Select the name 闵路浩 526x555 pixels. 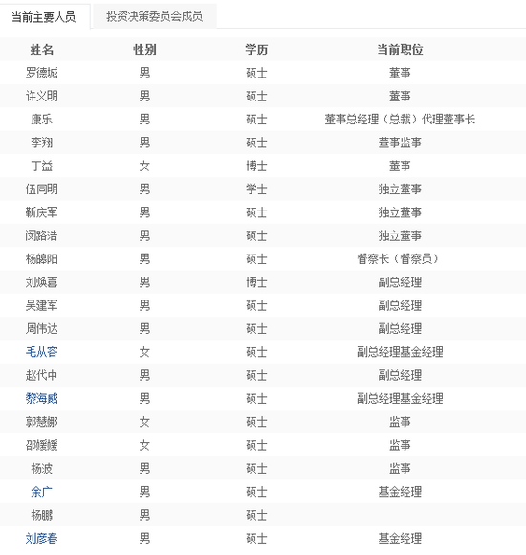pyautogui.click(x=42, y=235)
